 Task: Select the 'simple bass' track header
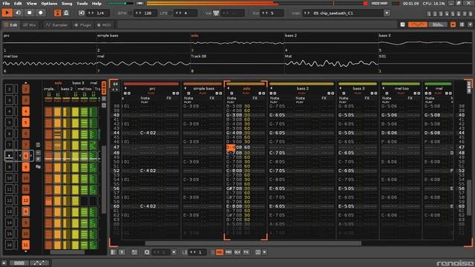tap(203, 88)
